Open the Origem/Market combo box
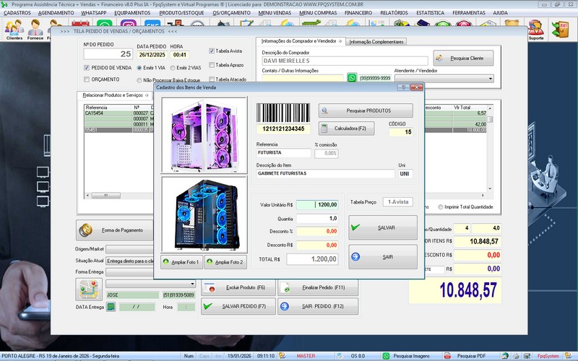The height and width of the screenshot is (361, 578). pyautogui.click(x=130, y=249)
